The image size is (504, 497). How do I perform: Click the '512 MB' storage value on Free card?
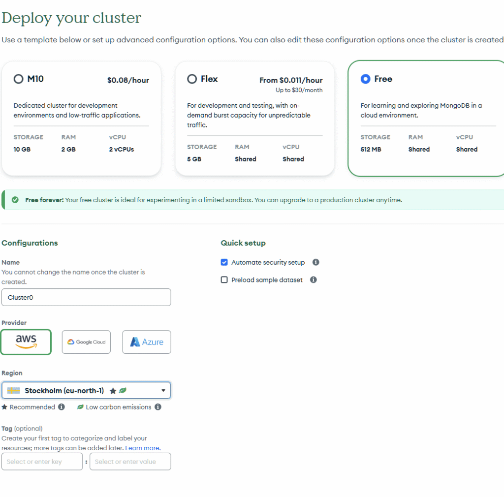[371, 150]
